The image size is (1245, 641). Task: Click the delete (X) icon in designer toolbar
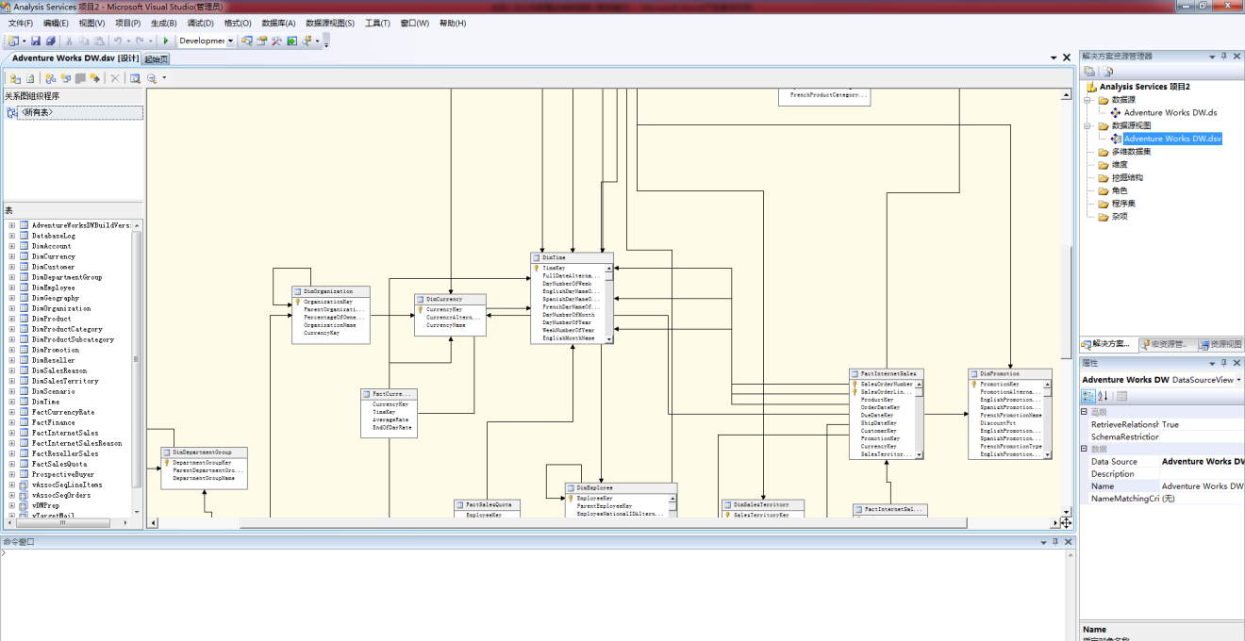pyautogui.click(x=116, y=77)
